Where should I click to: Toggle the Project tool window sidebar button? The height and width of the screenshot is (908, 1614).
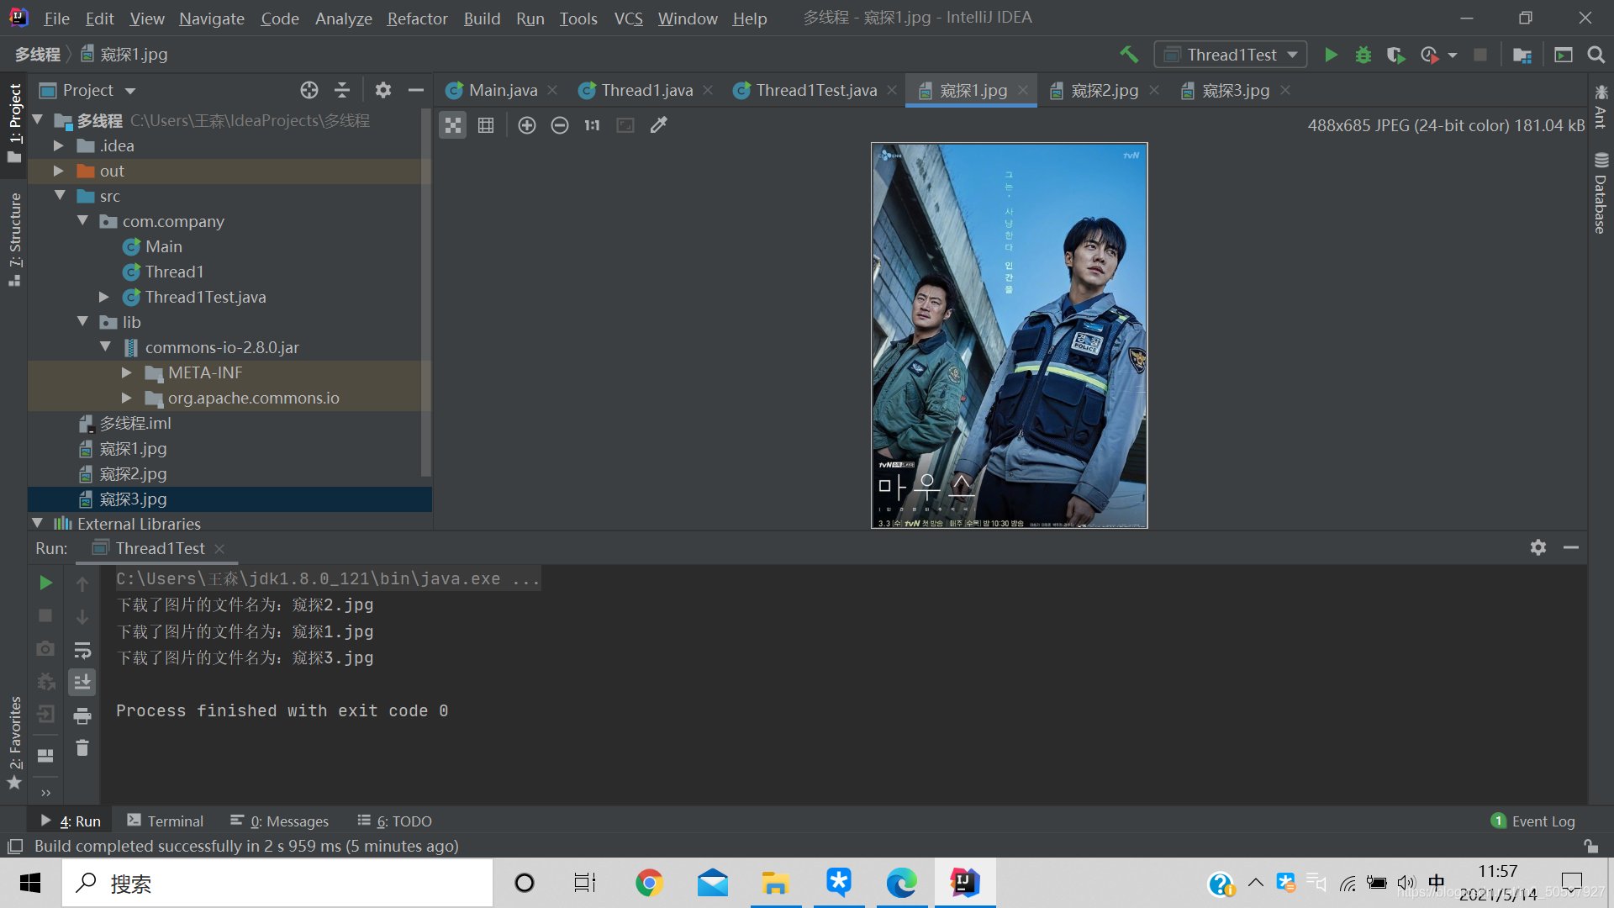click(15, 123)
